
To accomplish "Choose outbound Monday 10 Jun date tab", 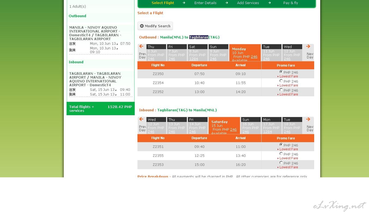I will pyautogui.click(x=245, y=53).
